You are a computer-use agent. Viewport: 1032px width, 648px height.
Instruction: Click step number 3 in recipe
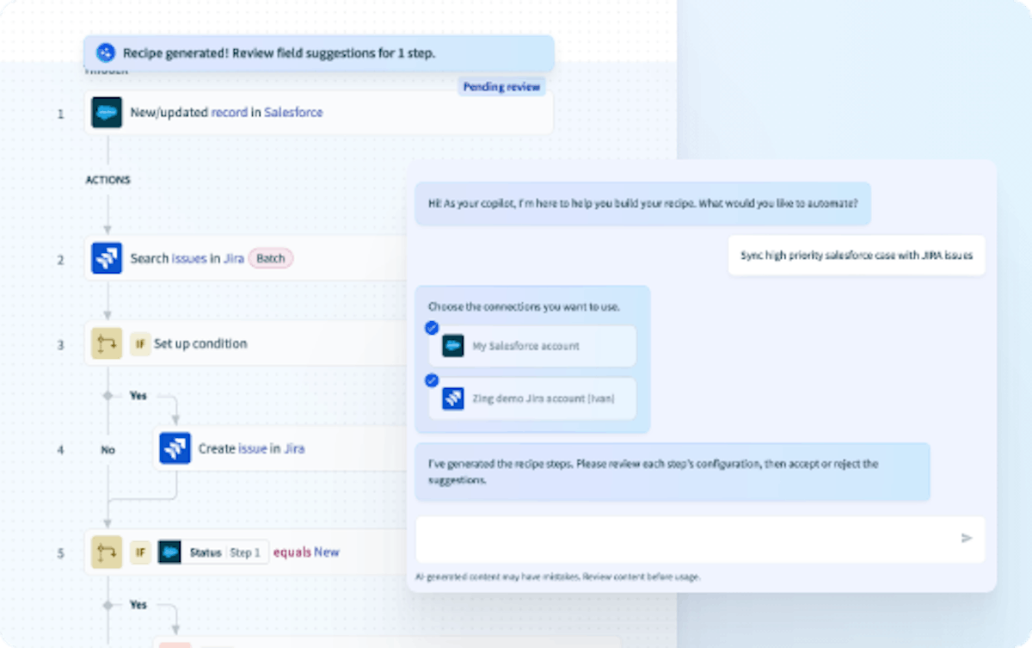[60, 345]
